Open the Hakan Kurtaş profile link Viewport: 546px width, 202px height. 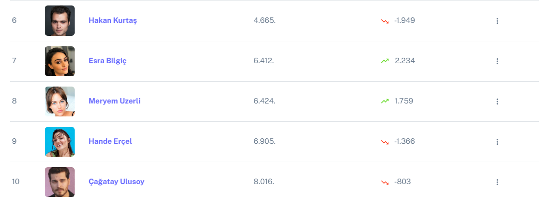112,20
